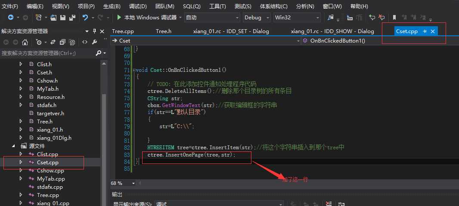Pin the Cset.cpp tab
459x206 pixels.
[425, 31]
